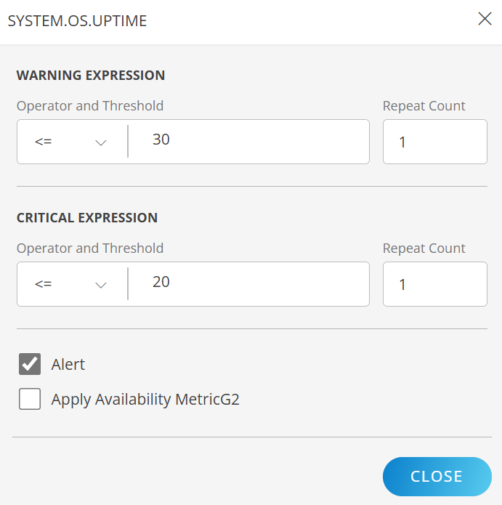Click the critical threshold field showing 20
502x505 pixels.
pyautogui.click(x=247, y=284)
